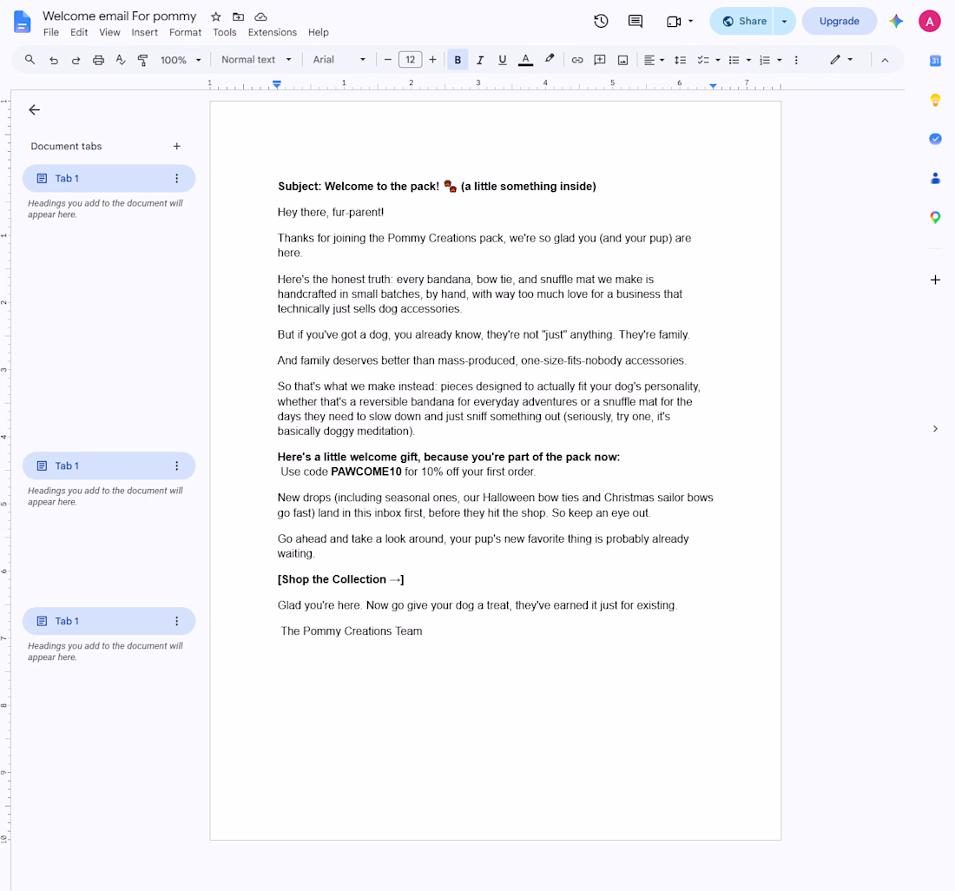This screenshot has height=891, width=955.
Task: Toggle underline formatting
Action: pyautogui.click(x=503, y=60)
